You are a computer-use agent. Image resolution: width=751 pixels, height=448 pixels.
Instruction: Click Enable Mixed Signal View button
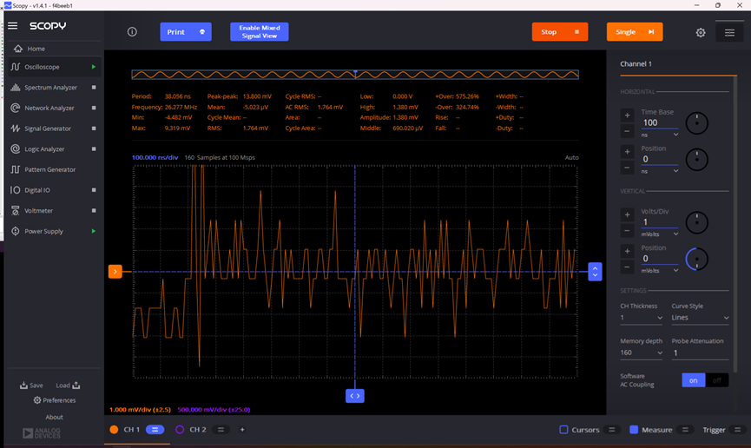pos(259,31)
